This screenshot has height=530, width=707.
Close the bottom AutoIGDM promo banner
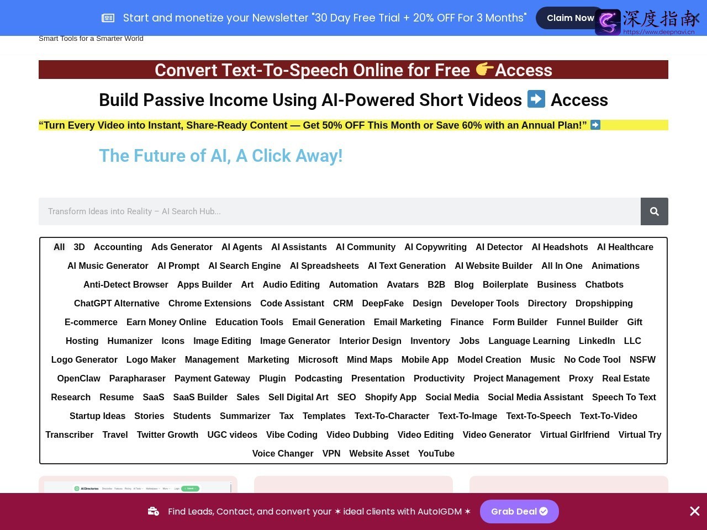695,511
